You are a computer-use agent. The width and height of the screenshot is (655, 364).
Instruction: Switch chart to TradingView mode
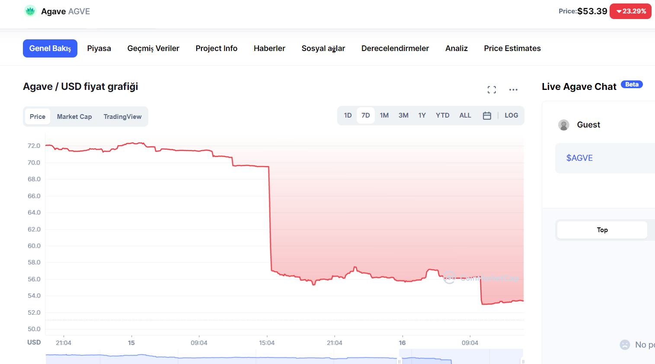[122, 117]
